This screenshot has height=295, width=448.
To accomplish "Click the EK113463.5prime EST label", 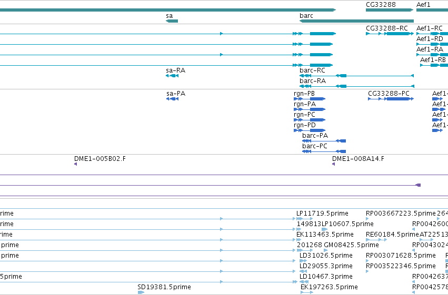I will pos(325,235).
